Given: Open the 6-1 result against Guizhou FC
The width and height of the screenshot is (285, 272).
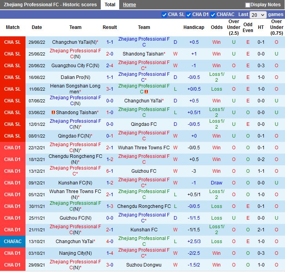Looking at the screenshot, I should (x=110, y=171).
